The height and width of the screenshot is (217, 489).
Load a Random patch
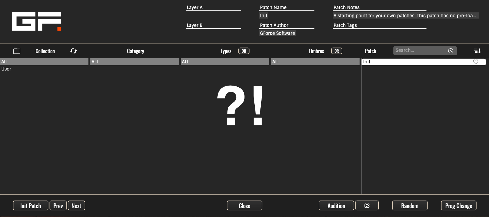click(x=410, y=206)
